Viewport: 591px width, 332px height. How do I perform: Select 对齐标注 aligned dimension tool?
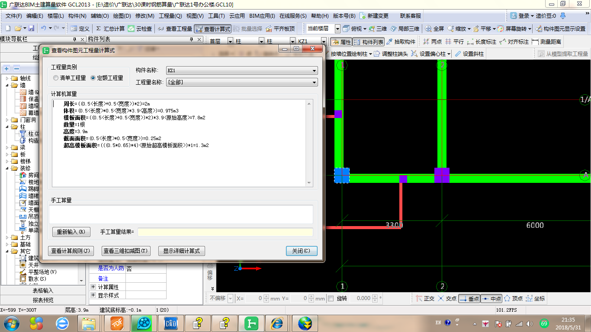(x=514, y=42)
